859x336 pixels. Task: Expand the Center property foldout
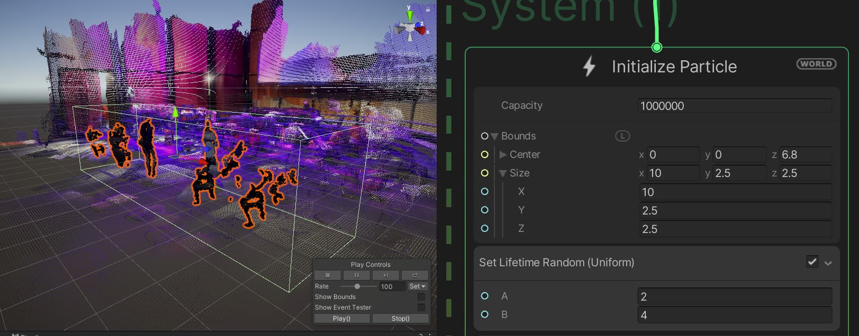click(x=503, y=155)
